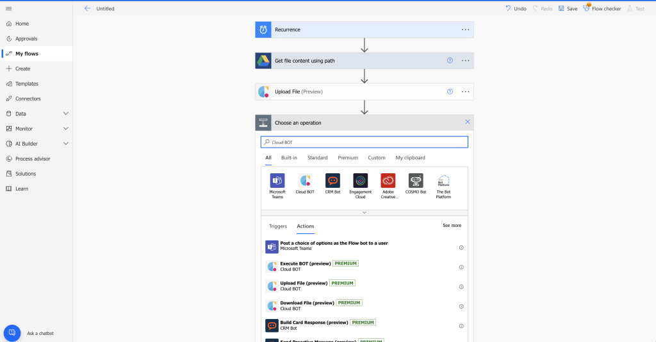Choose the Build Card Response (preview) action
This screenshot has height=342, width=656.
365,325
